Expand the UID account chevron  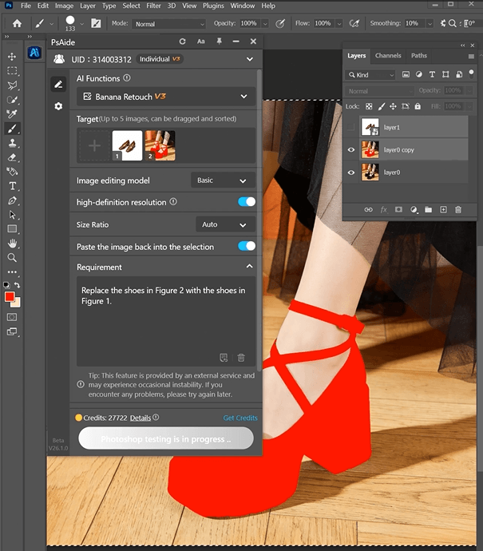tap(249, 59)
